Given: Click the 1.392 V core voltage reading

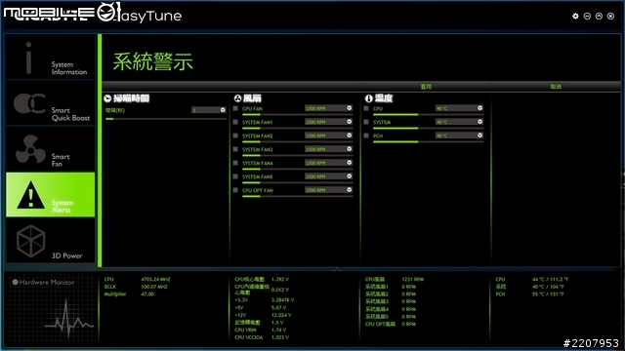Looking at the screenshot, I should click(280, 280).
